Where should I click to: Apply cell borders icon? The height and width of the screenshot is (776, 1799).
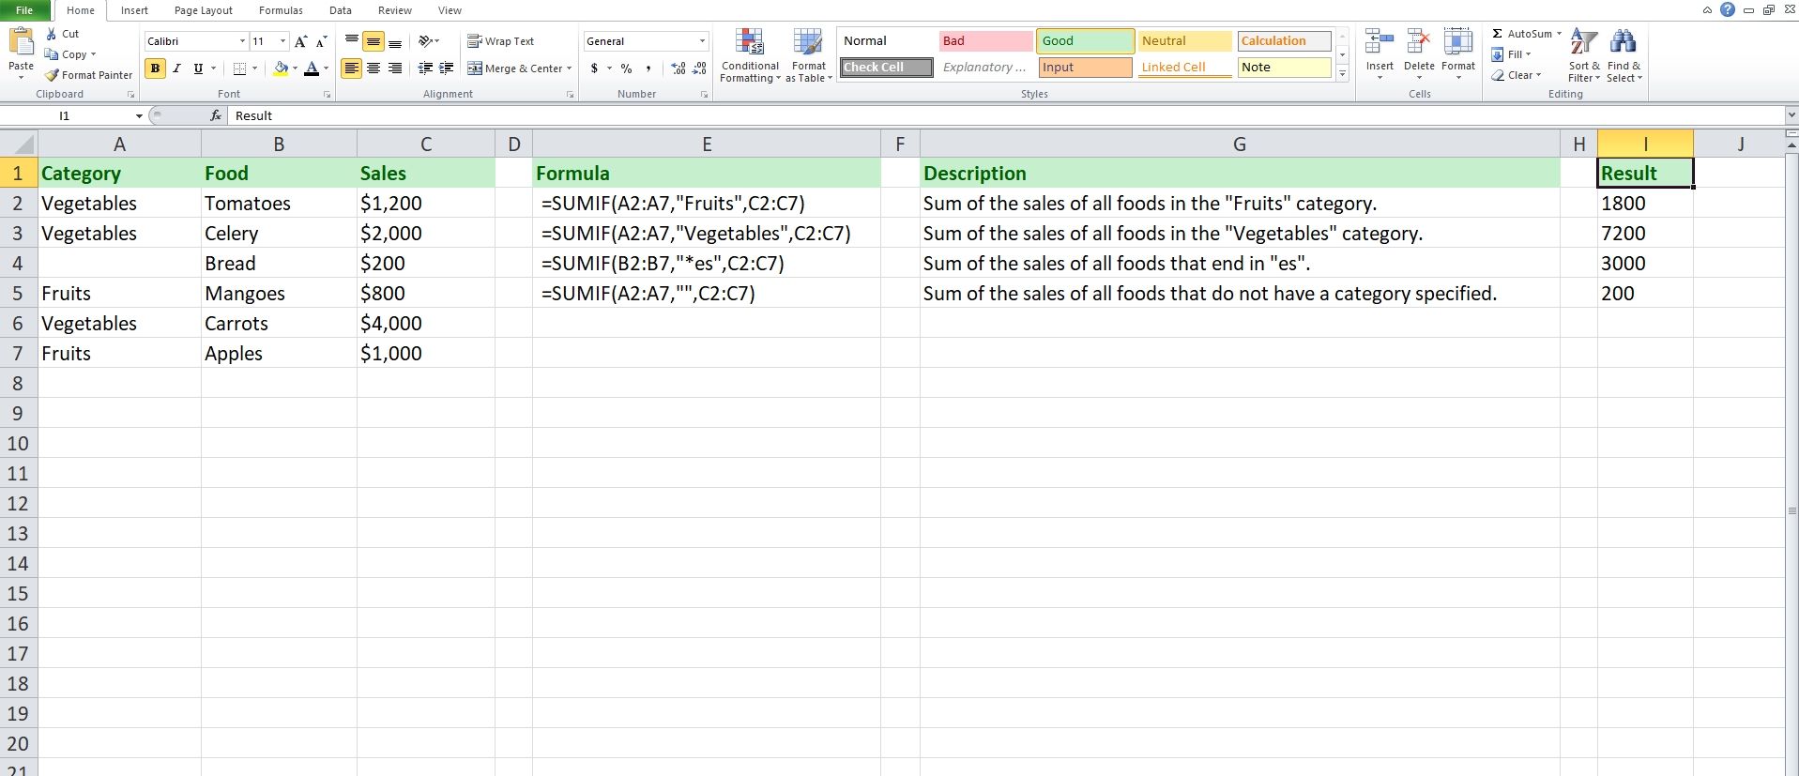click(239, 68)
